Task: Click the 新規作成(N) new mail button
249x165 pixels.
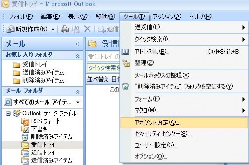Action: (x=27, y=29)
